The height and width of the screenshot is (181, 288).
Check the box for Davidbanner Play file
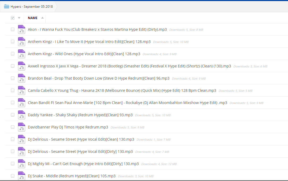(x=12, y=127)
